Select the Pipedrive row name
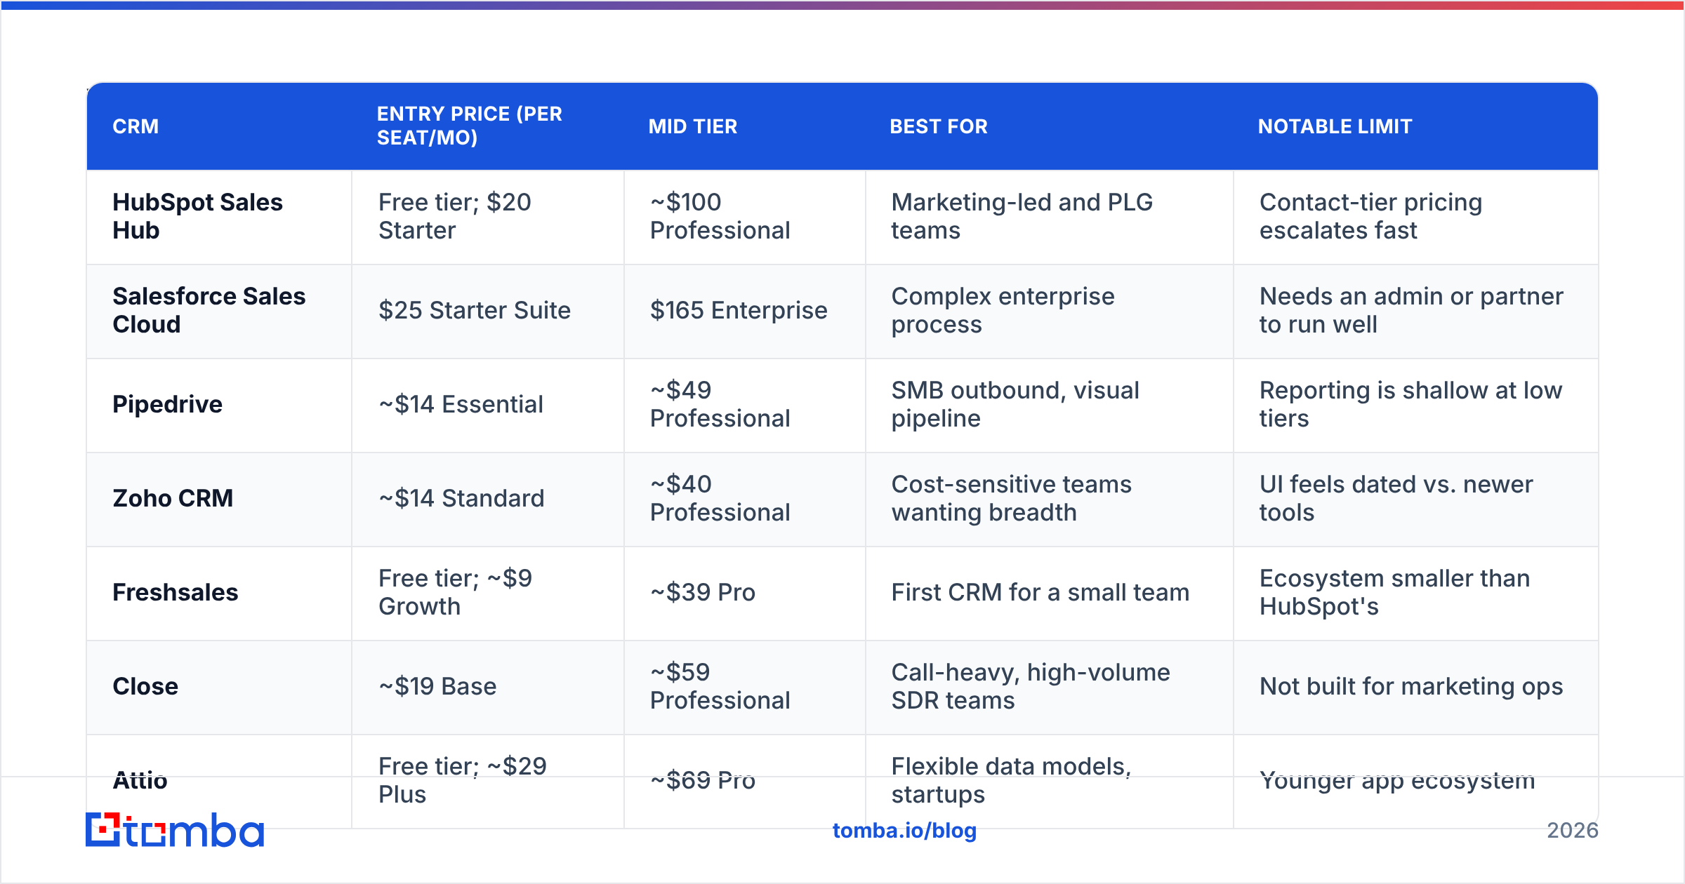The width and height of the screenshot is (1685, 884). click(167, 404)
